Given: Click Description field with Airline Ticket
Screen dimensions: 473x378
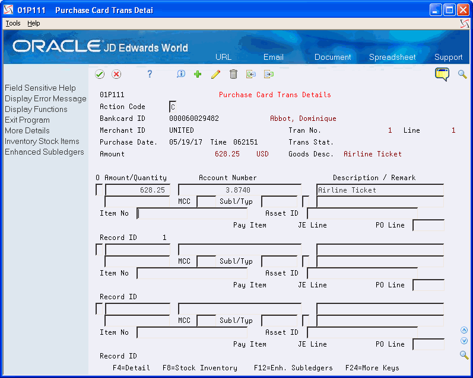Looking at the screenshot, I should pyautogui.click(x=380, y=190).
